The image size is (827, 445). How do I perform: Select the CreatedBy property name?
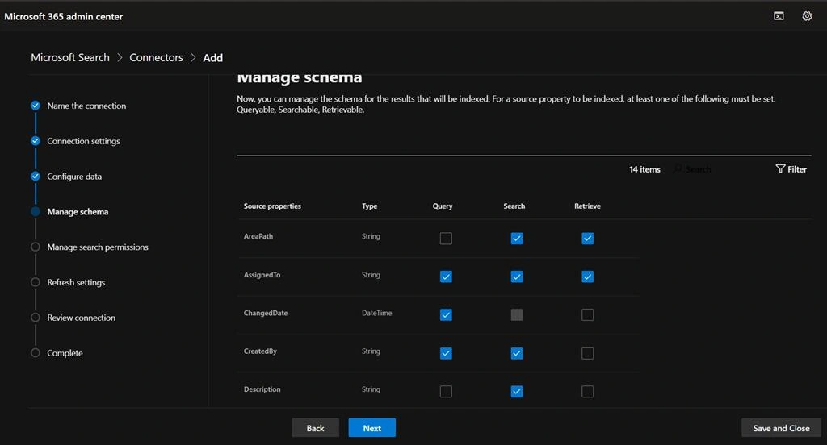pyautogui.click(x=260, y=351)
